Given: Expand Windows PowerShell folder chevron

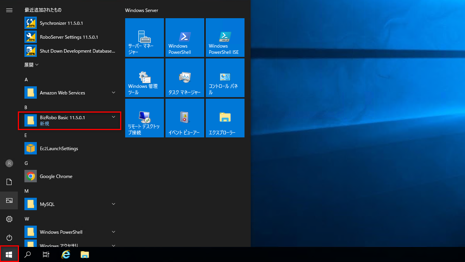Looking at the screenshot, I should (114, 232).
